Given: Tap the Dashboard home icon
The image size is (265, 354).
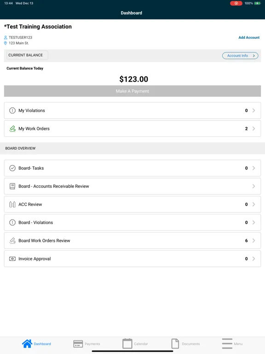Looking at the screenshot, I should pyautogui.click(x=27, y=343).
